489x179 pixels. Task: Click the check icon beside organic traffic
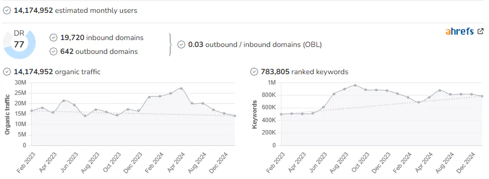7,72
